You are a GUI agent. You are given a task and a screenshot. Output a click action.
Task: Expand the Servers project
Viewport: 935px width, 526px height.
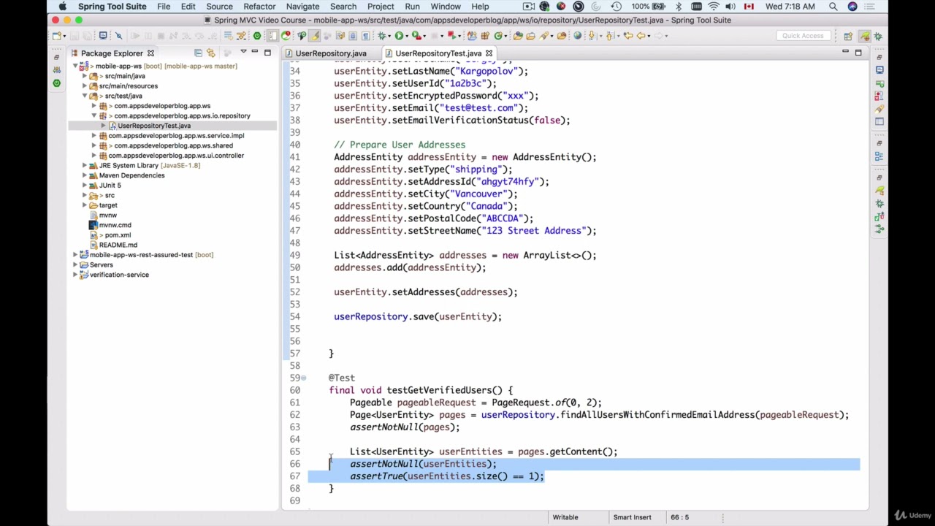click(75, 264)
